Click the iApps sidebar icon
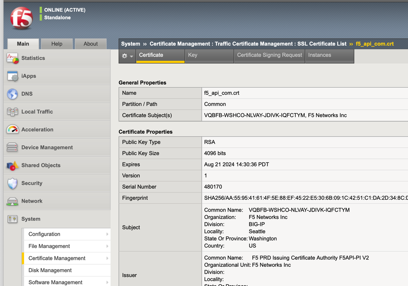This screenshot has width=408, height=286. [x=13, y=76]
